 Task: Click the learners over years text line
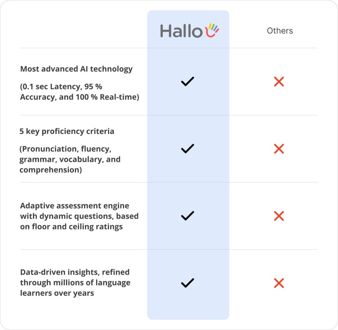click(x=57, y=293)
